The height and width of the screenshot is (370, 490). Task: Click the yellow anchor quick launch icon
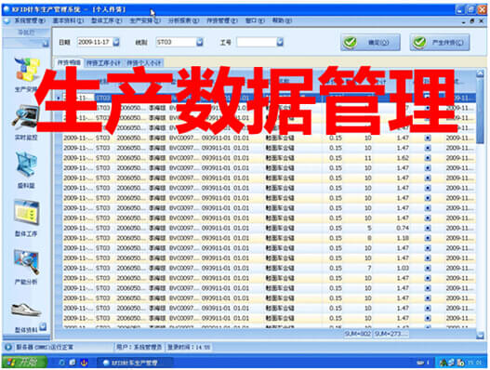pos(84,363)
